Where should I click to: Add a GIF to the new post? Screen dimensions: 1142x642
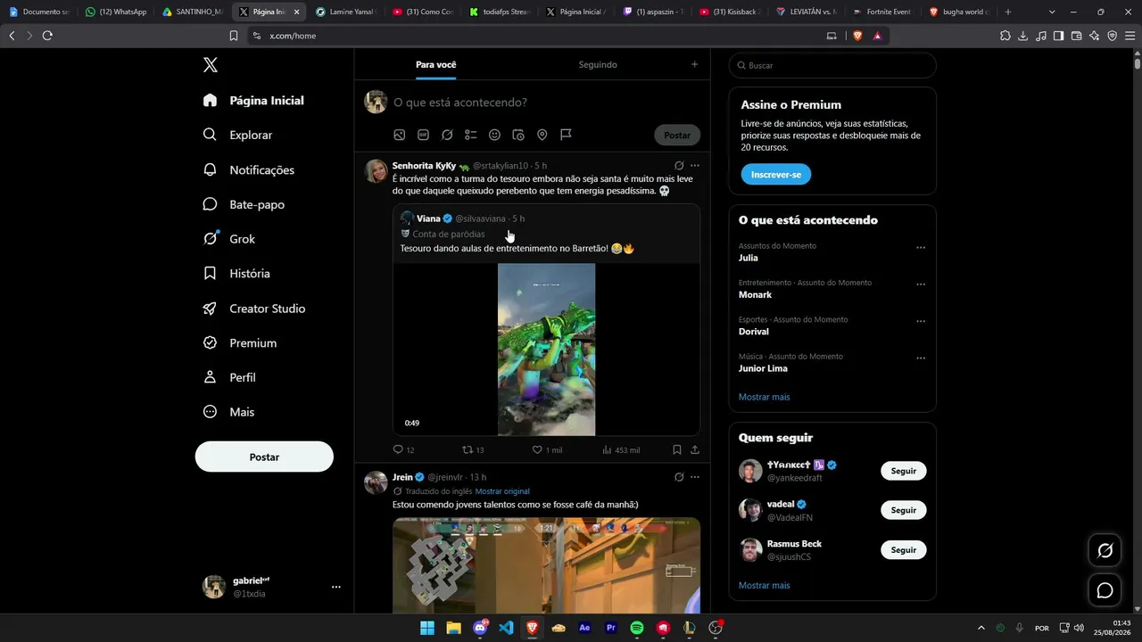[x=423, y=135]
